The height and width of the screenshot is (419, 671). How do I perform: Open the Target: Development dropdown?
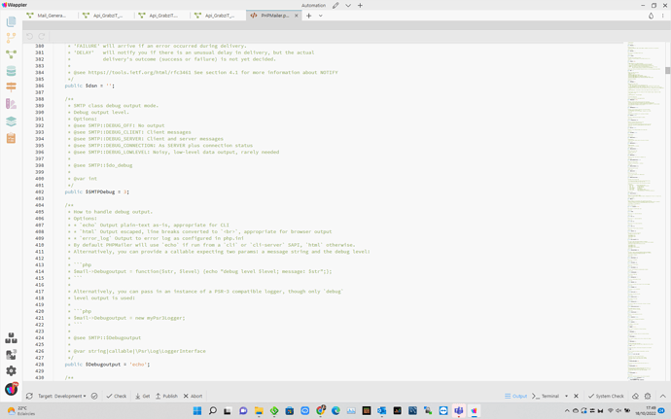tap(61, 396)
